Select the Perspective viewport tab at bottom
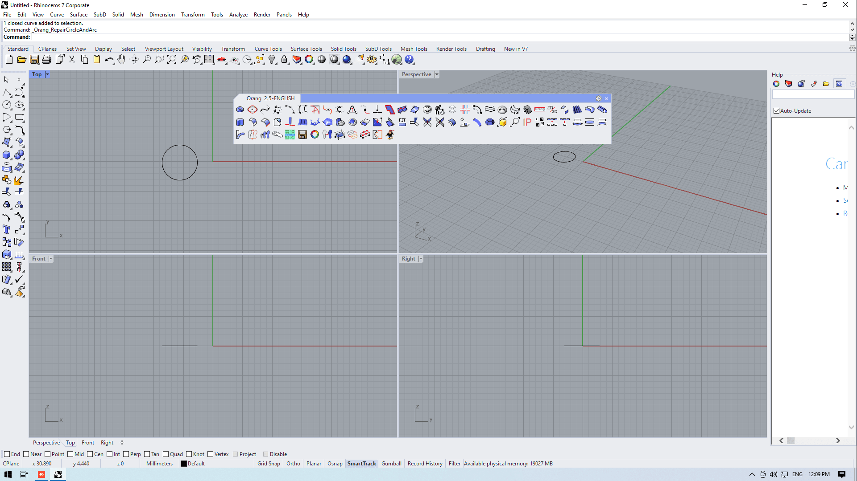 point(46,443)
